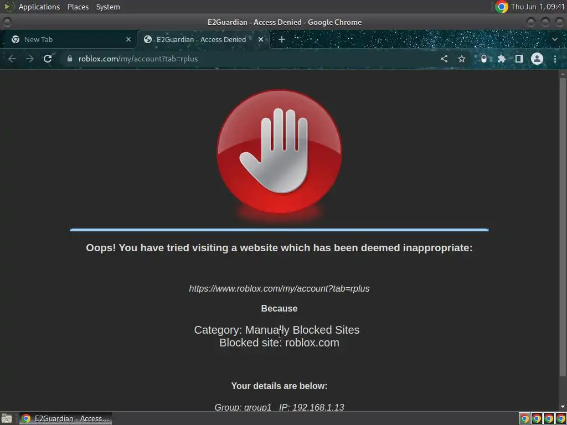Switch to second workspace Chrome thumbnail
The height and width of the screenshot is (425, 567).
tap(537, 418)
